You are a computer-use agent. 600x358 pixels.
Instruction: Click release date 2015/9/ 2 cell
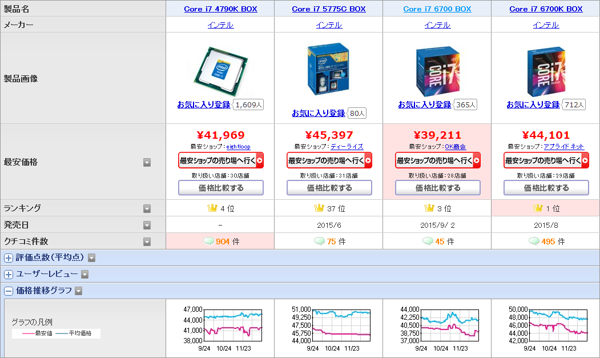(x=437, y=225)
